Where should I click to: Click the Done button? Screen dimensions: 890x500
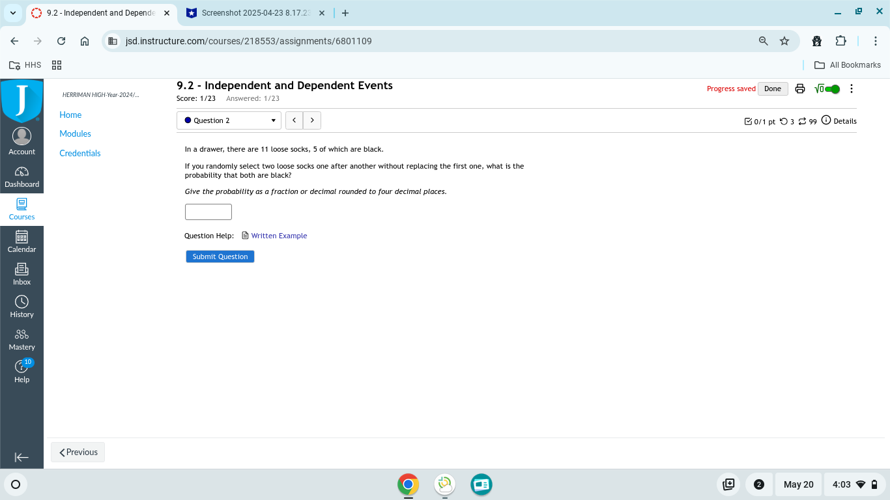point(773,89)
